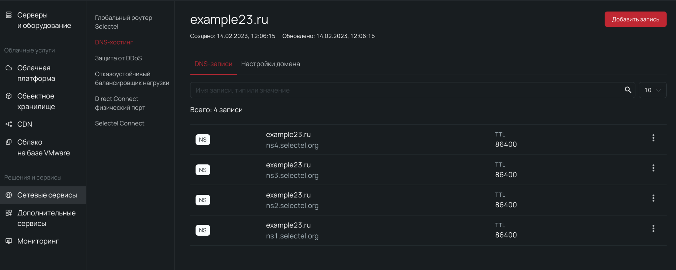Open the actions menu for the ns4.selectel.org record

[x=653, y=138]
